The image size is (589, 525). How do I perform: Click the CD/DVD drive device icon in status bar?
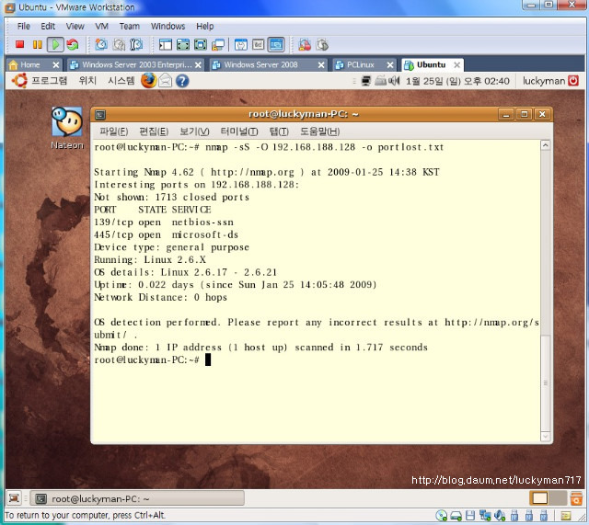click(442, 516)
